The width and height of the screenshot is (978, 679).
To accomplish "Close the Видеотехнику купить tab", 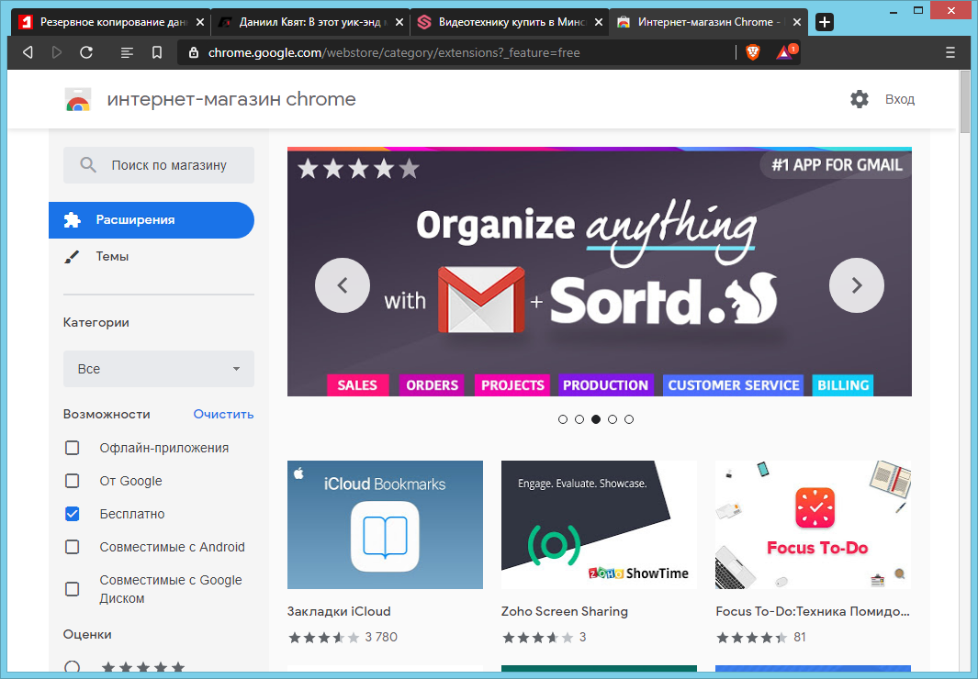I will [x=598, y=22].
